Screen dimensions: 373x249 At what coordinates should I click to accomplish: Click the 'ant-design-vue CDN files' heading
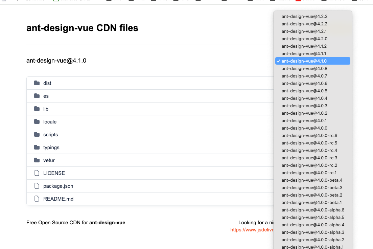(82, 28)
